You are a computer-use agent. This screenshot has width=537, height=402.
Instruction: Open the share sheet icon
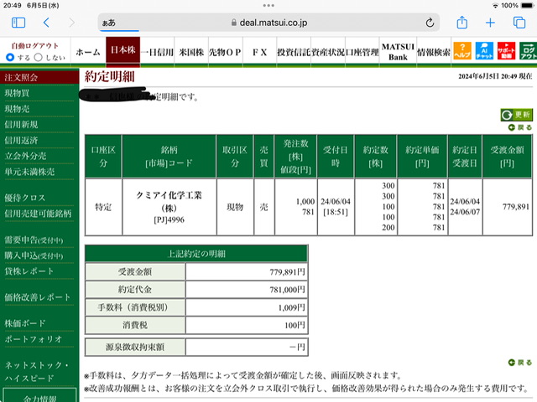462,23
